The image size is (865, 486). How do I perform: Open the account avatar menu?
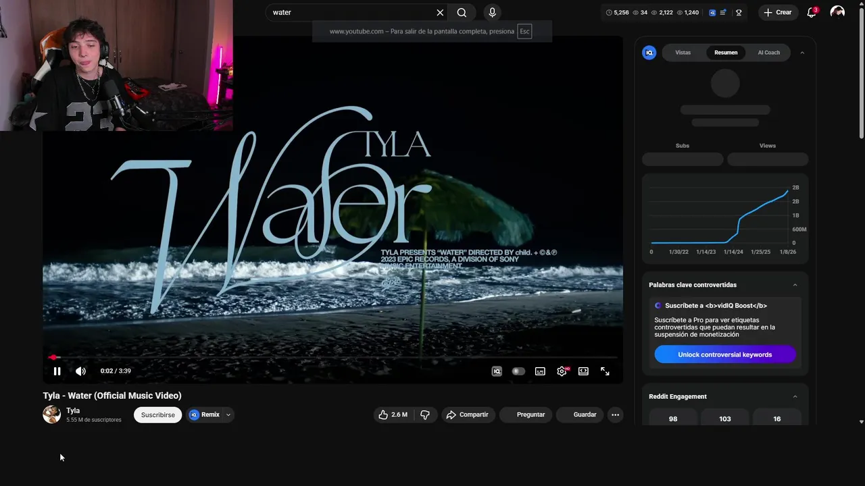click(x=837, y=12)
